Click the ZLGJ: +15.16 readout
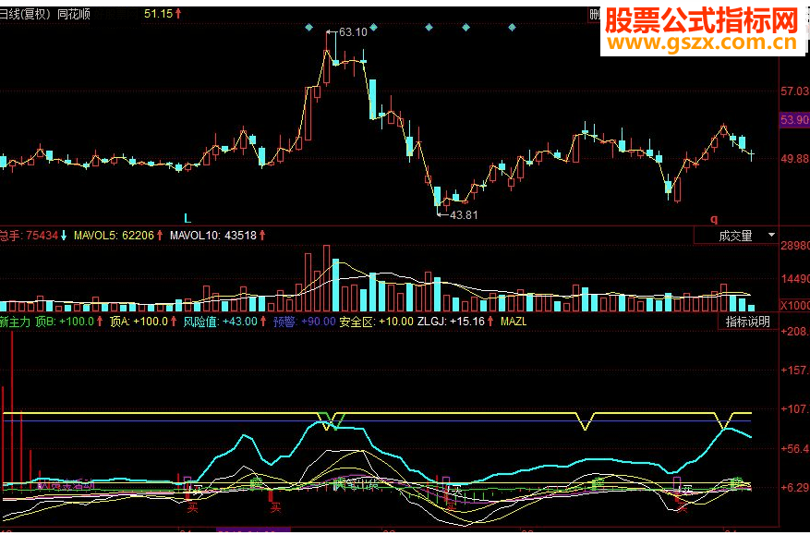 [x=451, y=322]
